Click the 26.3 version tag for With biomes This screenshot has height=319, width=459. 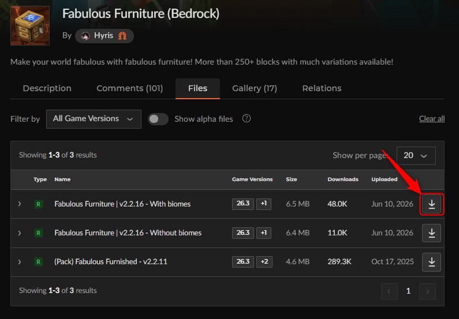coord(243,204)
